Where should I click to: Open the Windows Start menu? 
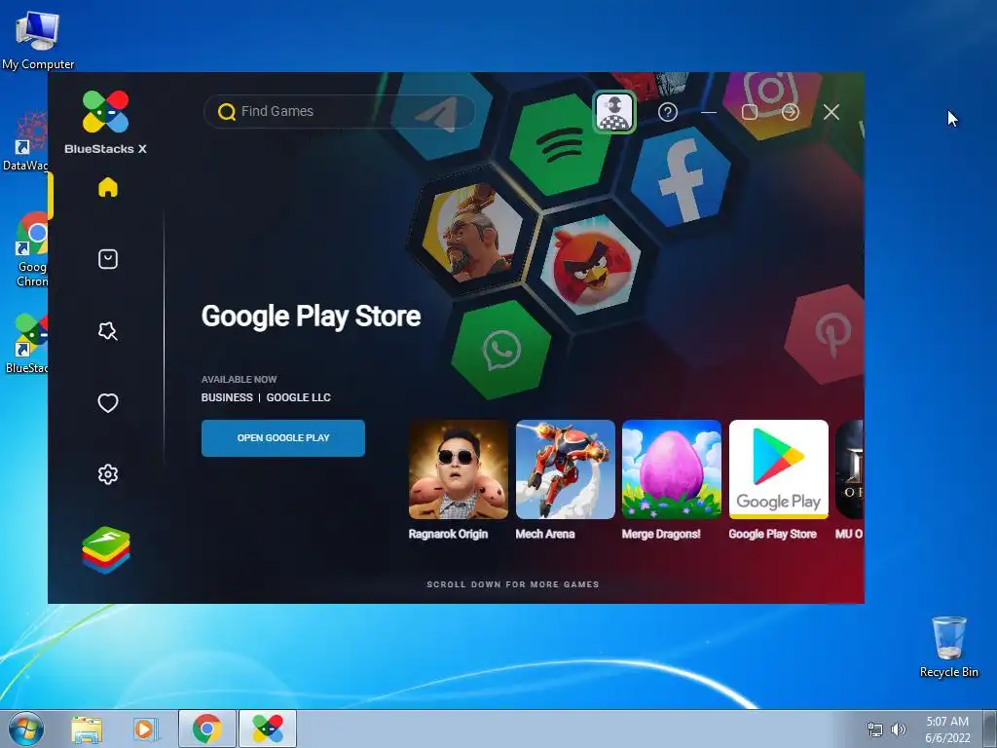tap(26, 729)
